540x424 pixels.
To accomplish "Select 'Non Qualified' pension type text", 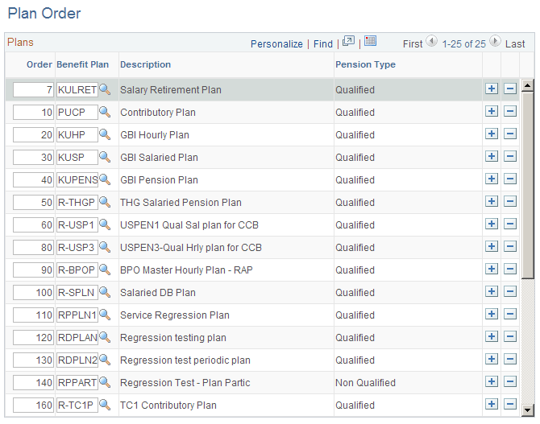I will (365, 383).
